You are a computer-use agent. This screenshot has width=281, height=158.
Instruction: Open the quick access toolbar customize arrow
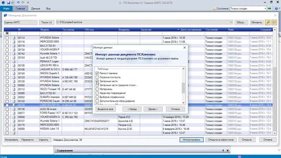point(28,3)
